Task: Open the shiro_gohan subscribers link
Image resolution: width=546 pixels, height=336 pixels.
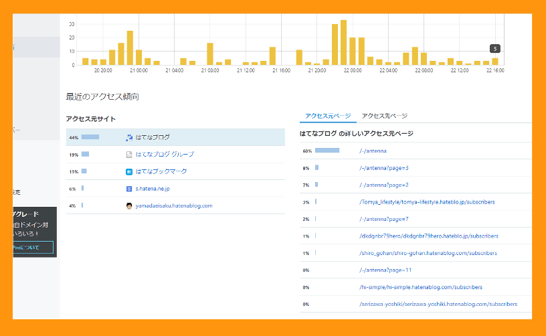Action: coord(428,253)
